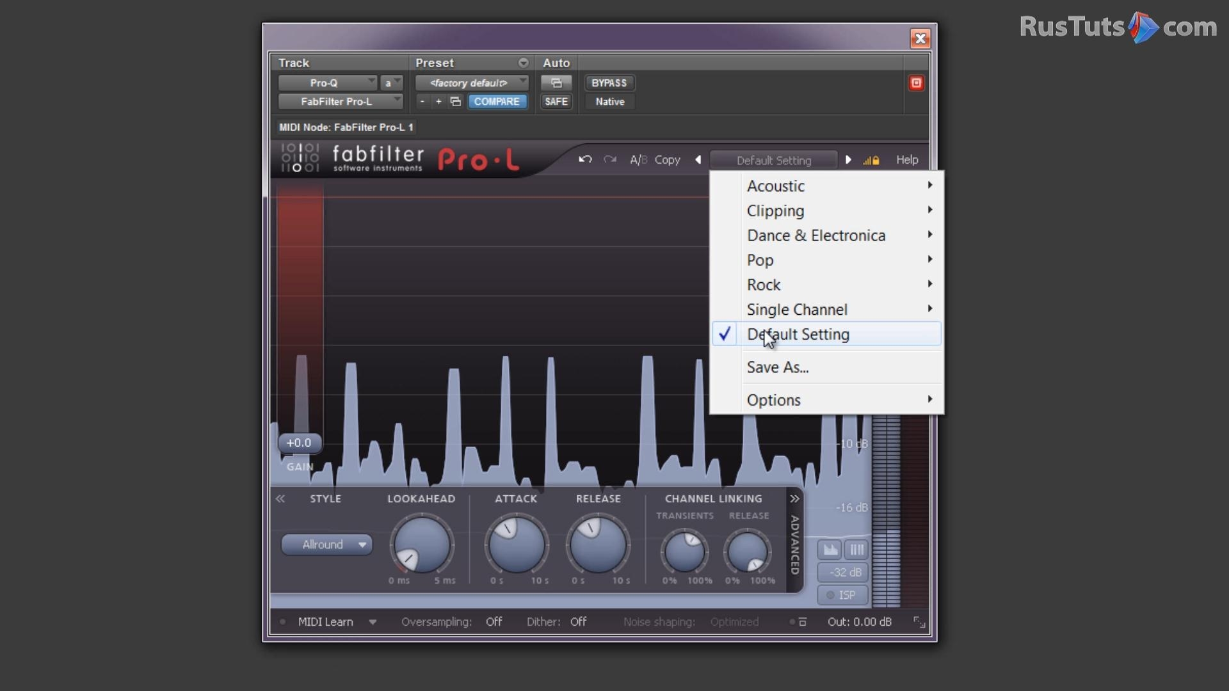Toggle the BYPASS button

coord(609,83)
